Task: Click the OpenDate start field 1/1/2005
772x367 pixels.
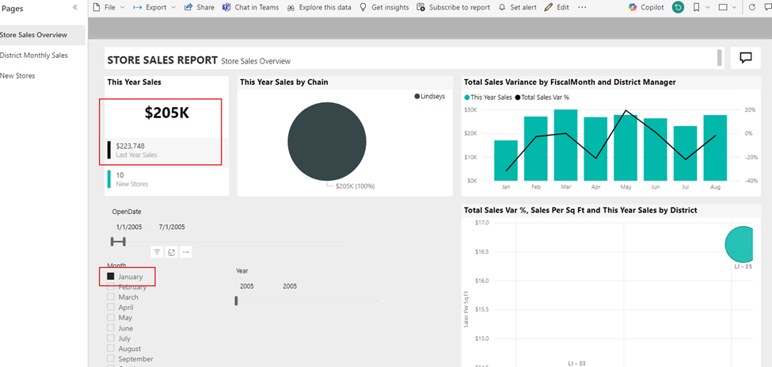Action: tap(129, 227)
